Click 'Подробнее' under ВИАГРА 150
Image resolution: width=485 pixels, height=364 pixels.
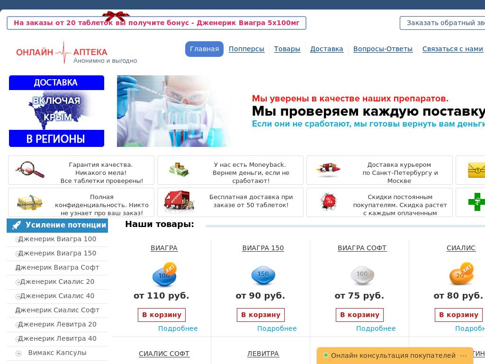click(277, 328)
